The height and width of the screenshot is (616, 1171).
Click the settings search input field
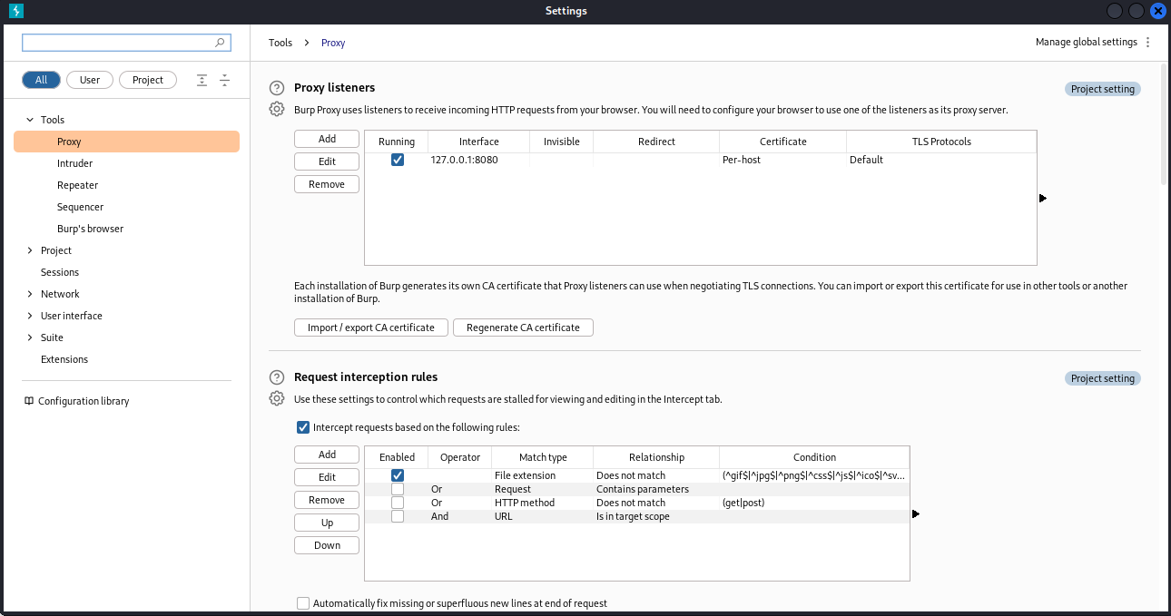point(118,43)
